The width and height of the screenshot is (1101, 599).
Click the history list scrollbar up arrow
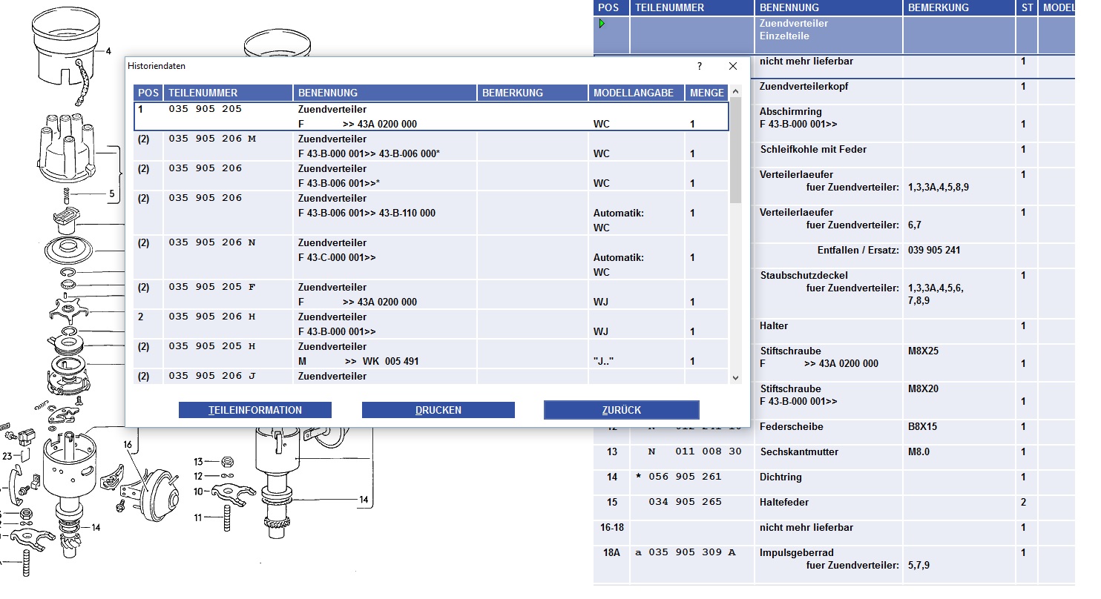click(x=735, y=92)
